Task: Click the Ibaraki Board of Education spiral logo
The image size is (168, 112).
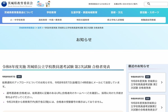Action: pos(4,4)
